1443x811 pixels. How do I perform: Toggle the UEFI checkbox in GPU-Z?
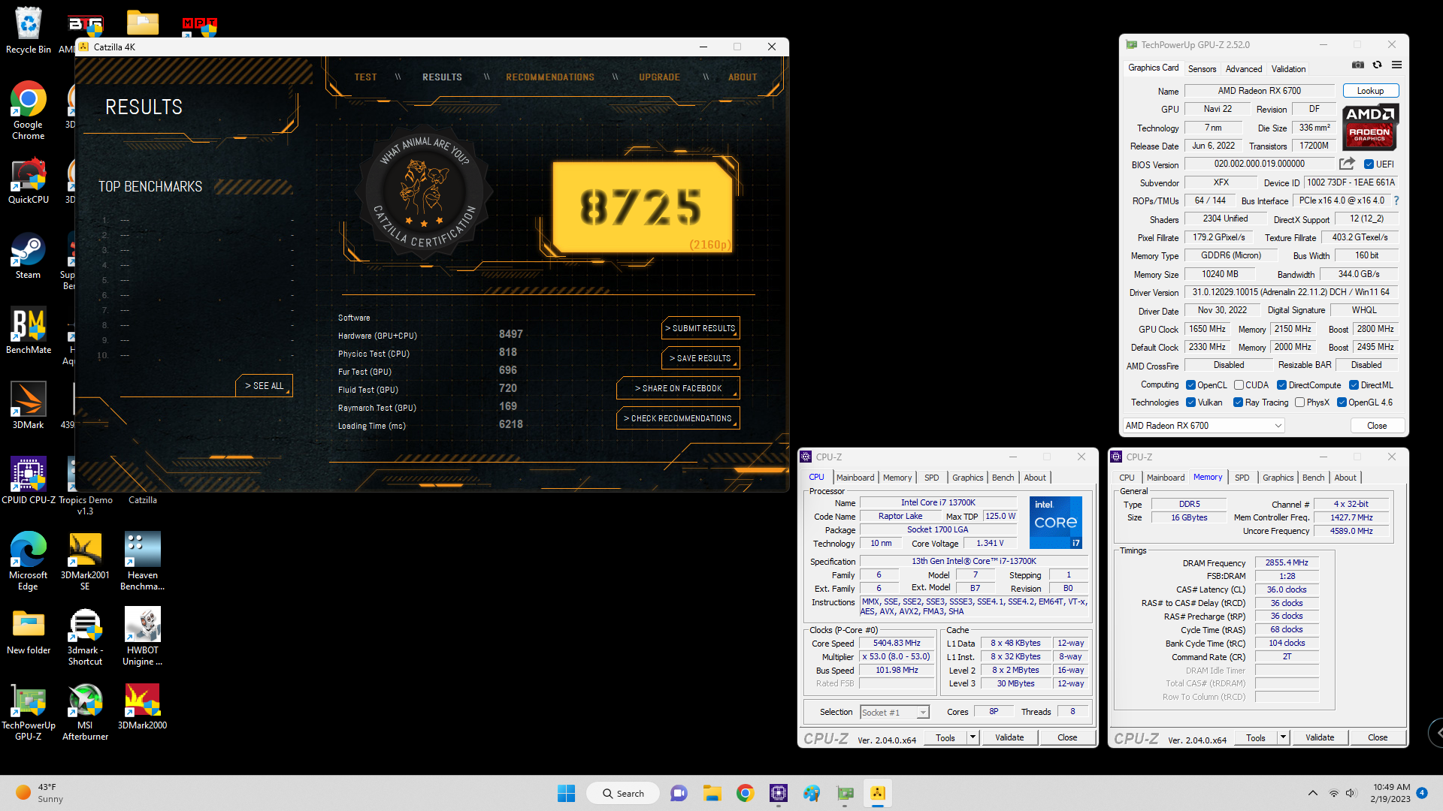[1369, 164]
